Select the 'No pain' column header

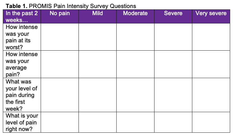(60, 13)
